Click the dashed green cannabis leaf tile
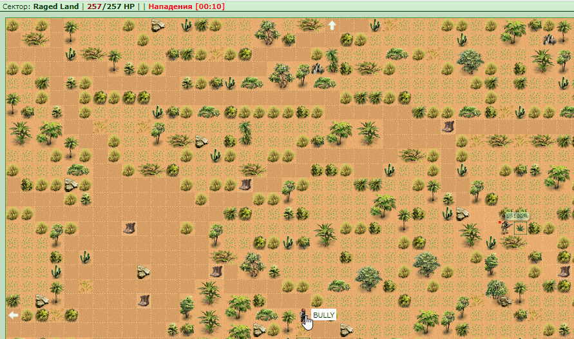 click(x=520, y=228)
